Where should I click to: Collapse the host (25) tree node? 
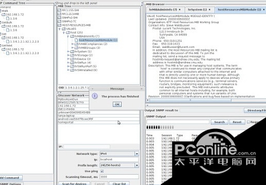coord(64,32)
